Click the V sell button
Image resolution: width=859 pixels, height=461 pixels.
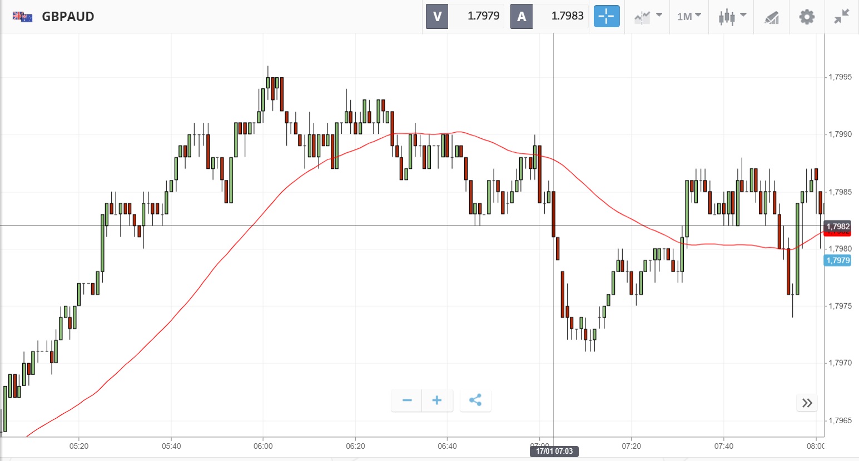coord(437,16)
